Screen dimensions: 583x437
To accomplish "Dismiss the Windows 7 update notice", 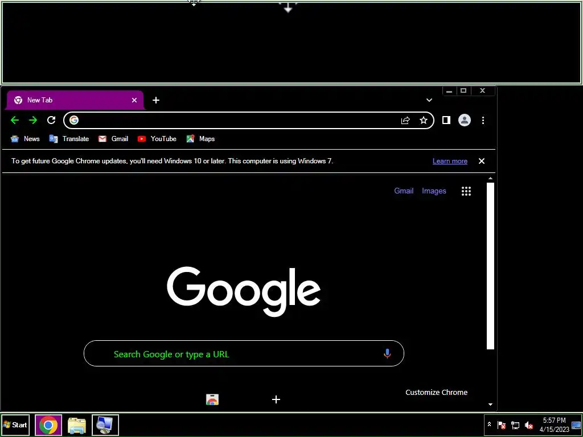I will point(482,161).
